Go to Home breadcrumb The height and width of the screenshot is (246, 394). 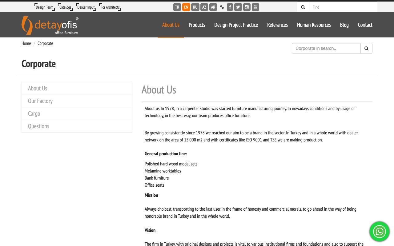26,43
